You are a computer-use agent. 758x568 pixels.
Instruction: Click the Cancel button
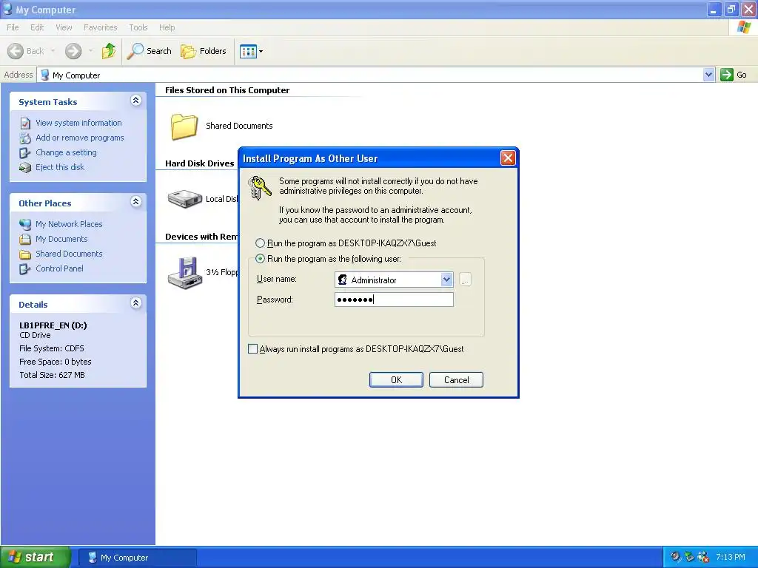[x=456, y=379]
